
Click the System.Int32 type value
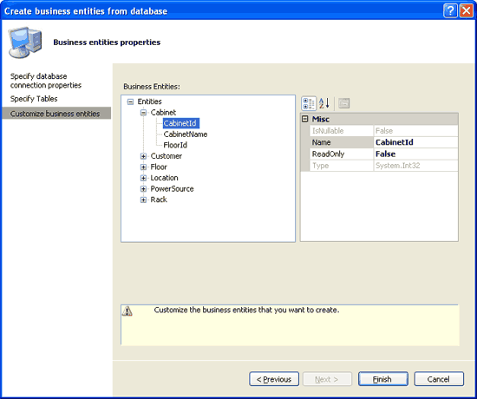click(x=415, y=166)
